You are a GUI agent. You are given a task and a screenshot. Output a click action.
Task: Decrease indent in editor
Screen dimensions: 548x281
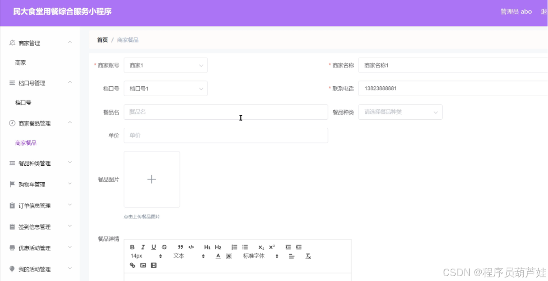point(288,247)
